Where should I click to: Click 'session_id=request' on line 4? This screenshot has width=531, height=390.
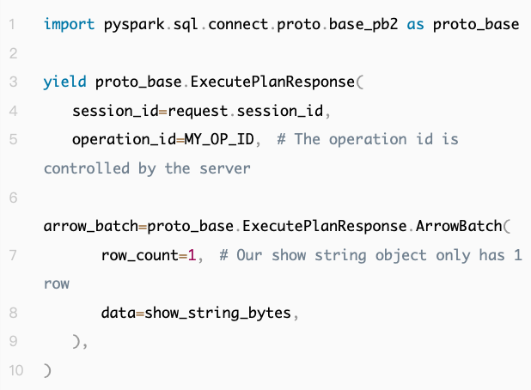(150, 111)
